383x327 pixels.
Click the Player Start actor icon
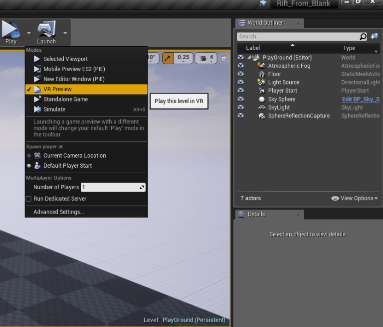point(262,91)
